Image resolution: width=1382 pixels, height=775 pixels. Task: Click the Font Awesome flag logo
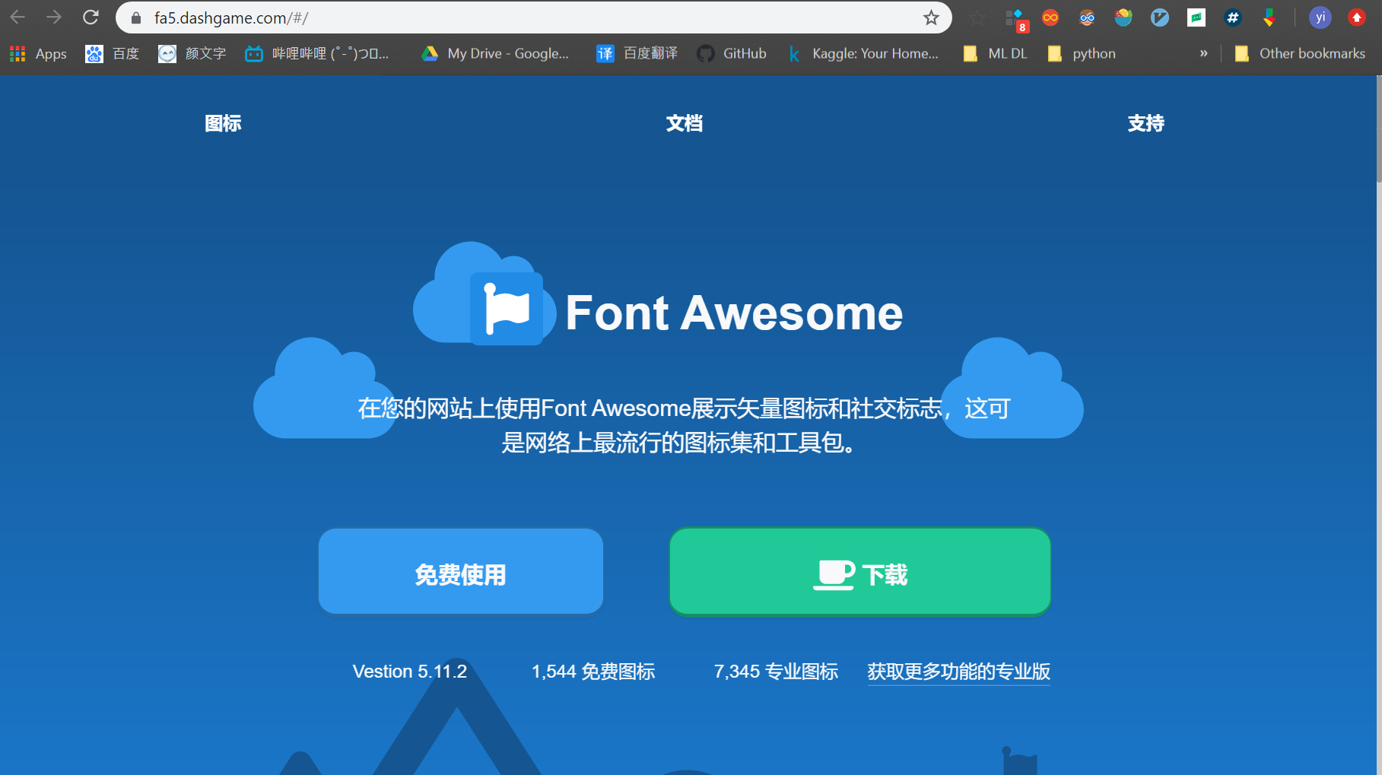(x=507, y=308)
